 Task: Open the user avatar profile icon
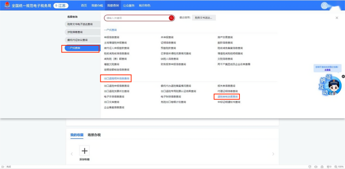pyautogui.click(x=324, y=5)
